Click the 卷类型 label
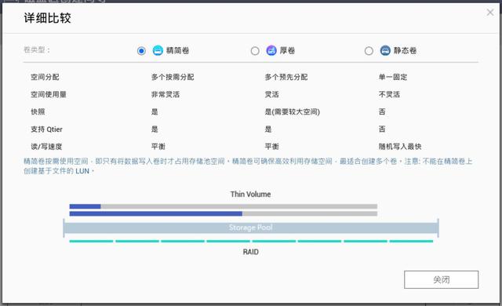Viewport: 502px width, 306px height. pos(37,50)
